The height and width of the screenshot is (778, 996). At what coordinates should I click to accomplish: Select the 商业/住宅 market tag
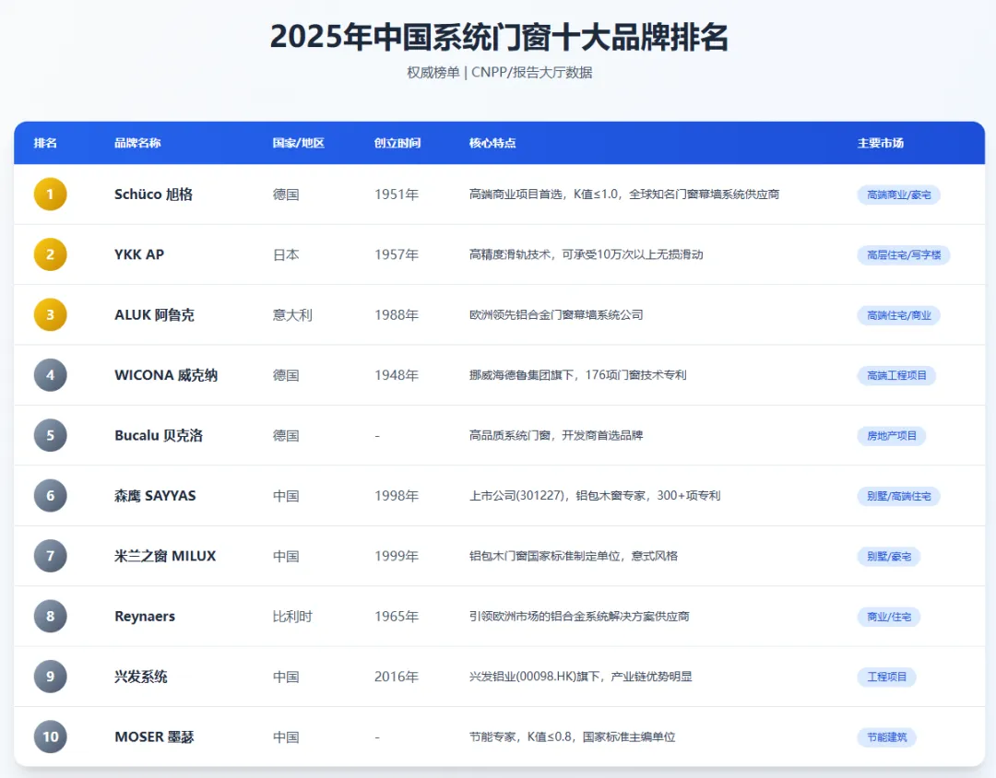pos(889,618)
